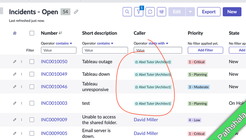Copy list link via chain icon
Image resolution: width=246 pixels, height=140 pixels.
pos(76,12)
